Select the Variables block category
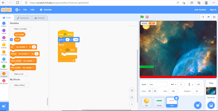Image resolution: width=218 pixels, height=111 pixels. 4,75
